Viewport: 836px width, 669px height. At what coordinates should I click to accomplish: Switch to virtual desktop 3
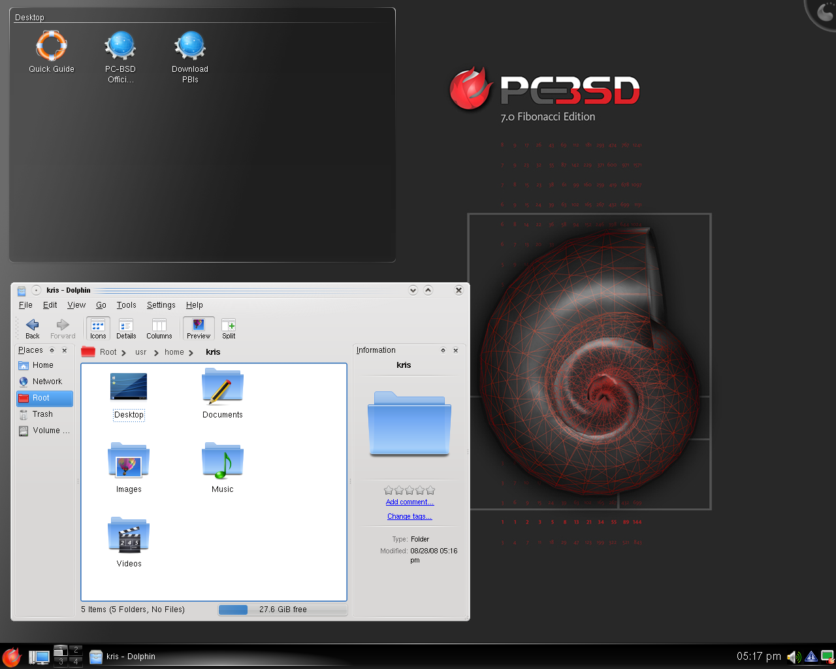(x=61, y=661)
